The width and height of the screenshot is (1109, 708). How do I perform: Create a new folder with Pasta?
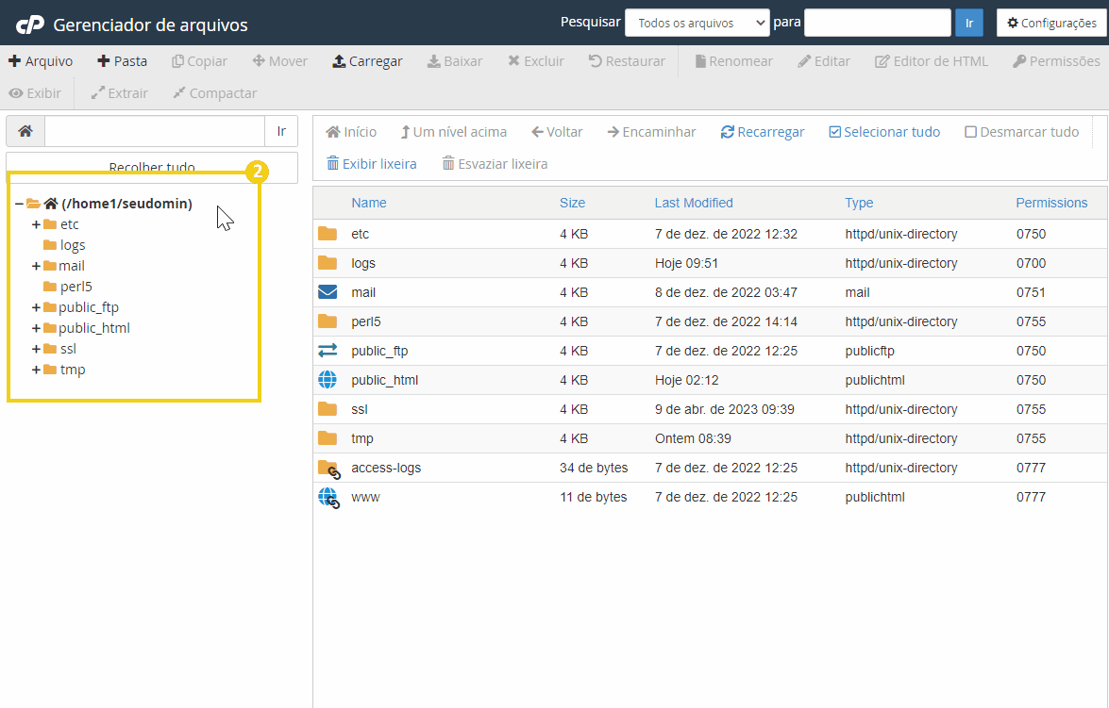[123, 61]
